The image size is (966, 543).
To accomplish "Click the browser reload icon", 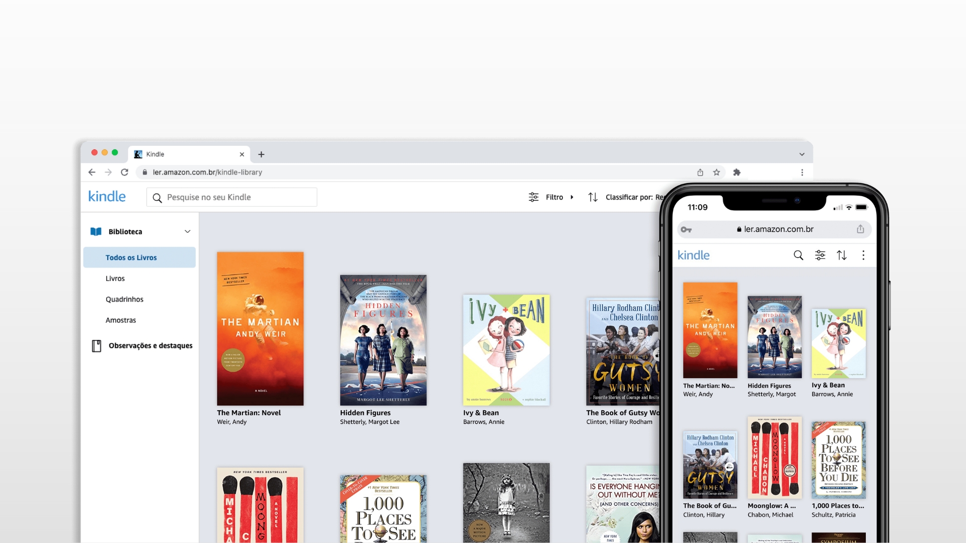I will pos(125,172).
